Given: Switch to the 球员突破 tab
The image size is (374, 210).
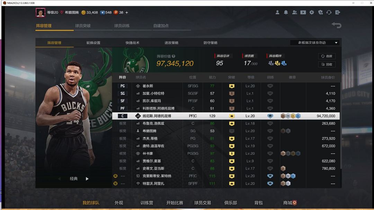Looking at the screenshot, I should click(83, 26).
